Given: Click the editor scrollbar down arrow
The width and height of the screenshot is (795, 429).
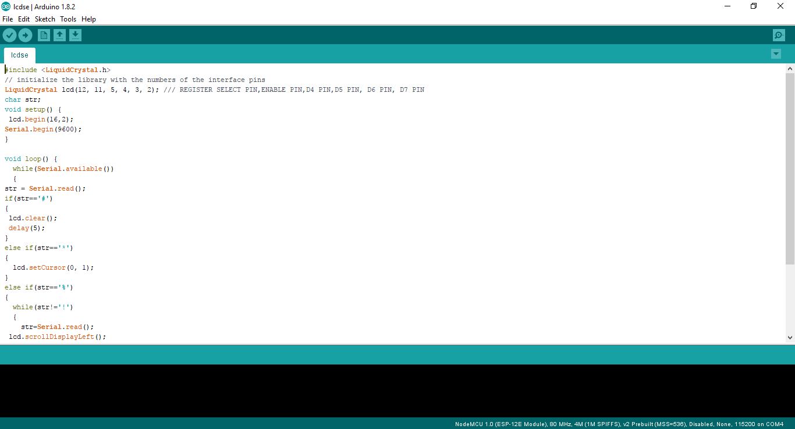Looking at the screenshot, I should click(790, 337).
